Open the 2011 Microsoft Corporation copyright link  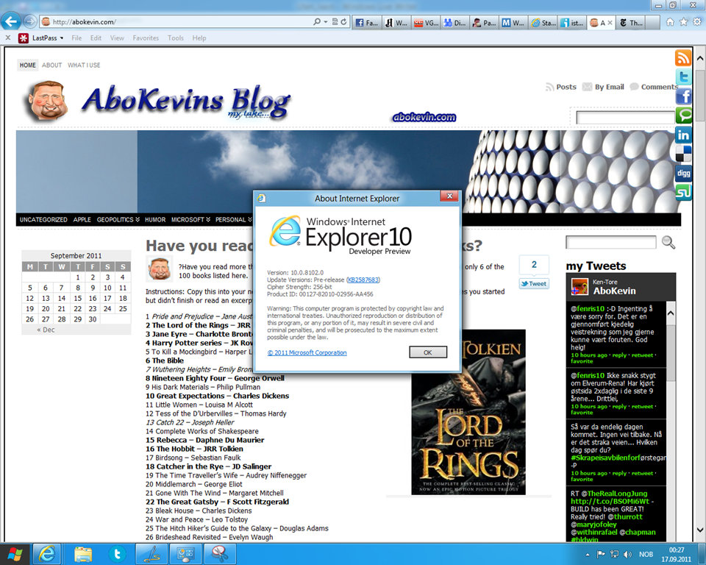[x=307, y=353]
